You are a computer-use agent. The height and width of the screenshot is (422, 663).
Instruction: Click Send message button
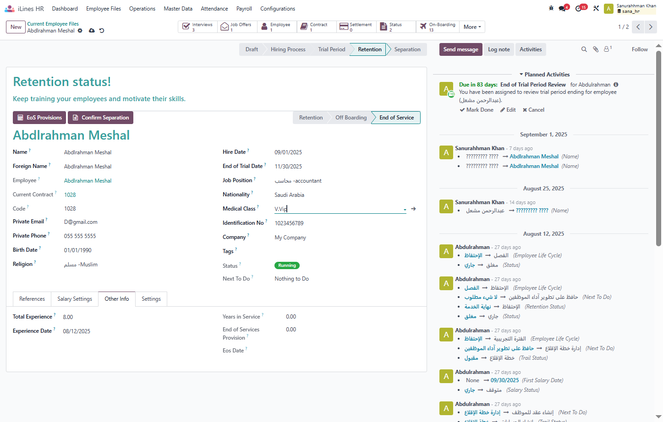460,49
